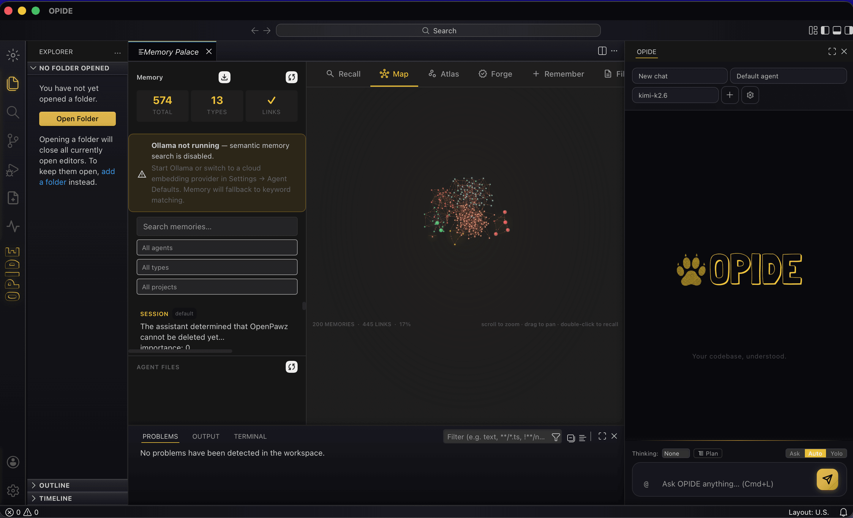853x518 pixels.
Task: Go back in navigation history
Action: [255, 31]
